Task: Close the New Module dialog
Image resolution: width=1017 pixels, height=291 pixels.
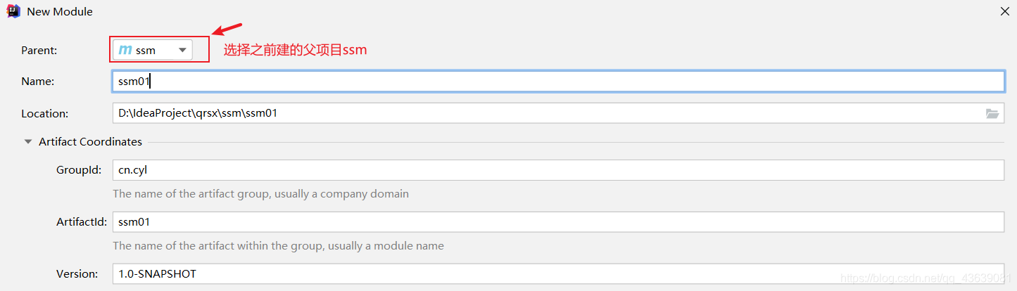Action: pyautogui.click(x=1004, y=11)
